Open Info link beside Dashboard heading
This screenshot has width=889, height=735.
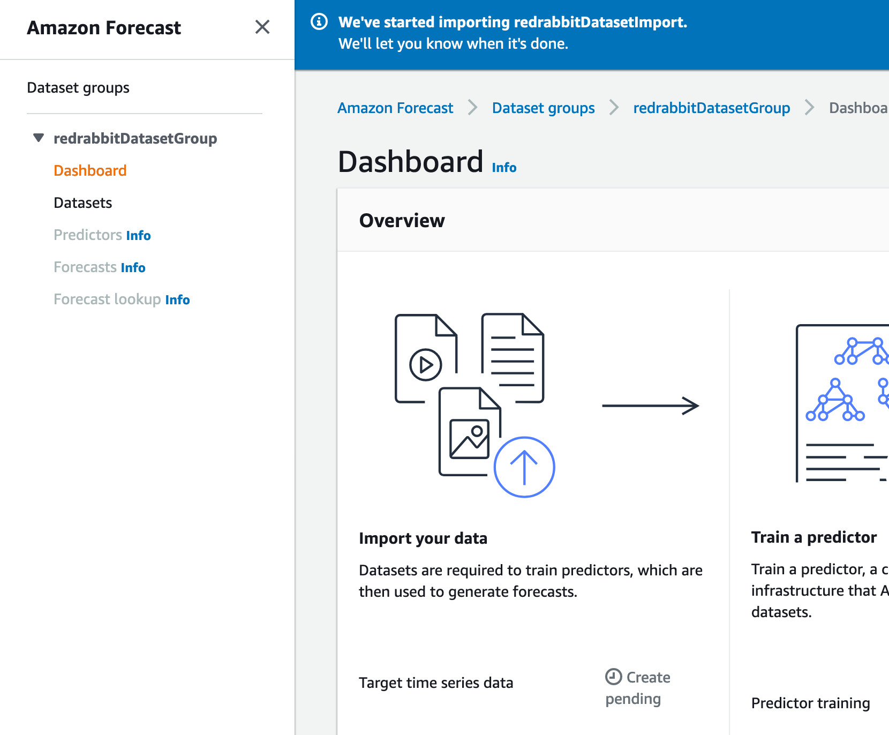point(504,168)
